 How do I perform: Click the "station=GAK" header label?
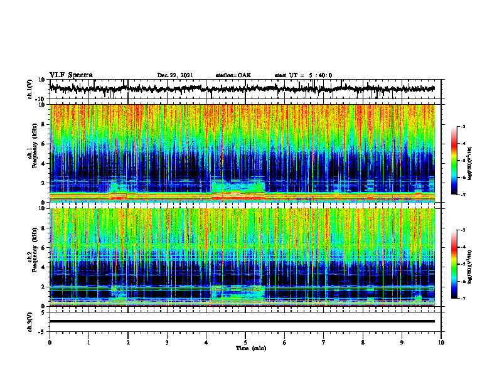233,75
